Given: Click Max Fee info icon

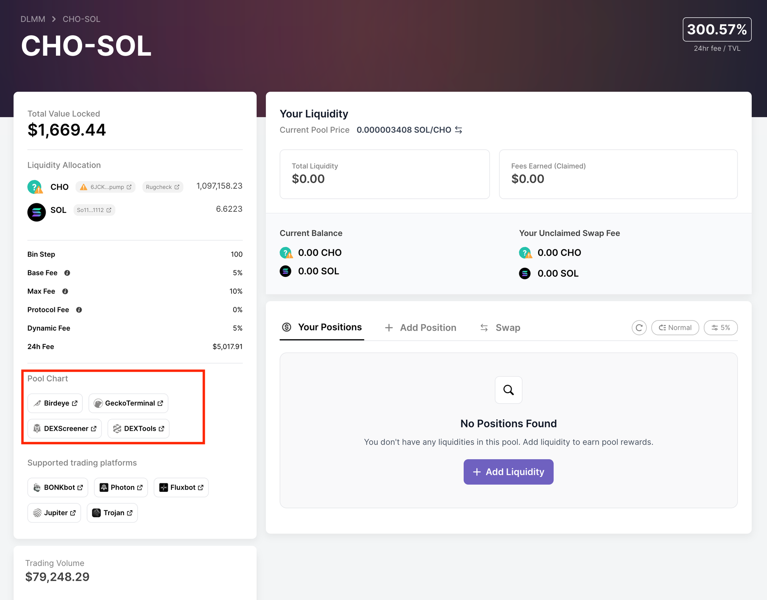Looking at the screenshot, I should tap(65, 291).
